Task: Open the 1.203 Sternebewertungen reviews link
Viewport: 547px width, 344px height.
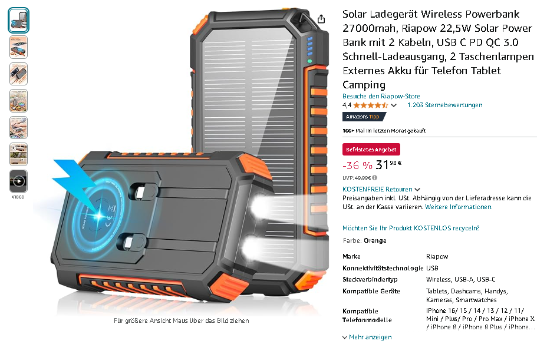Action: pos(445,105)
